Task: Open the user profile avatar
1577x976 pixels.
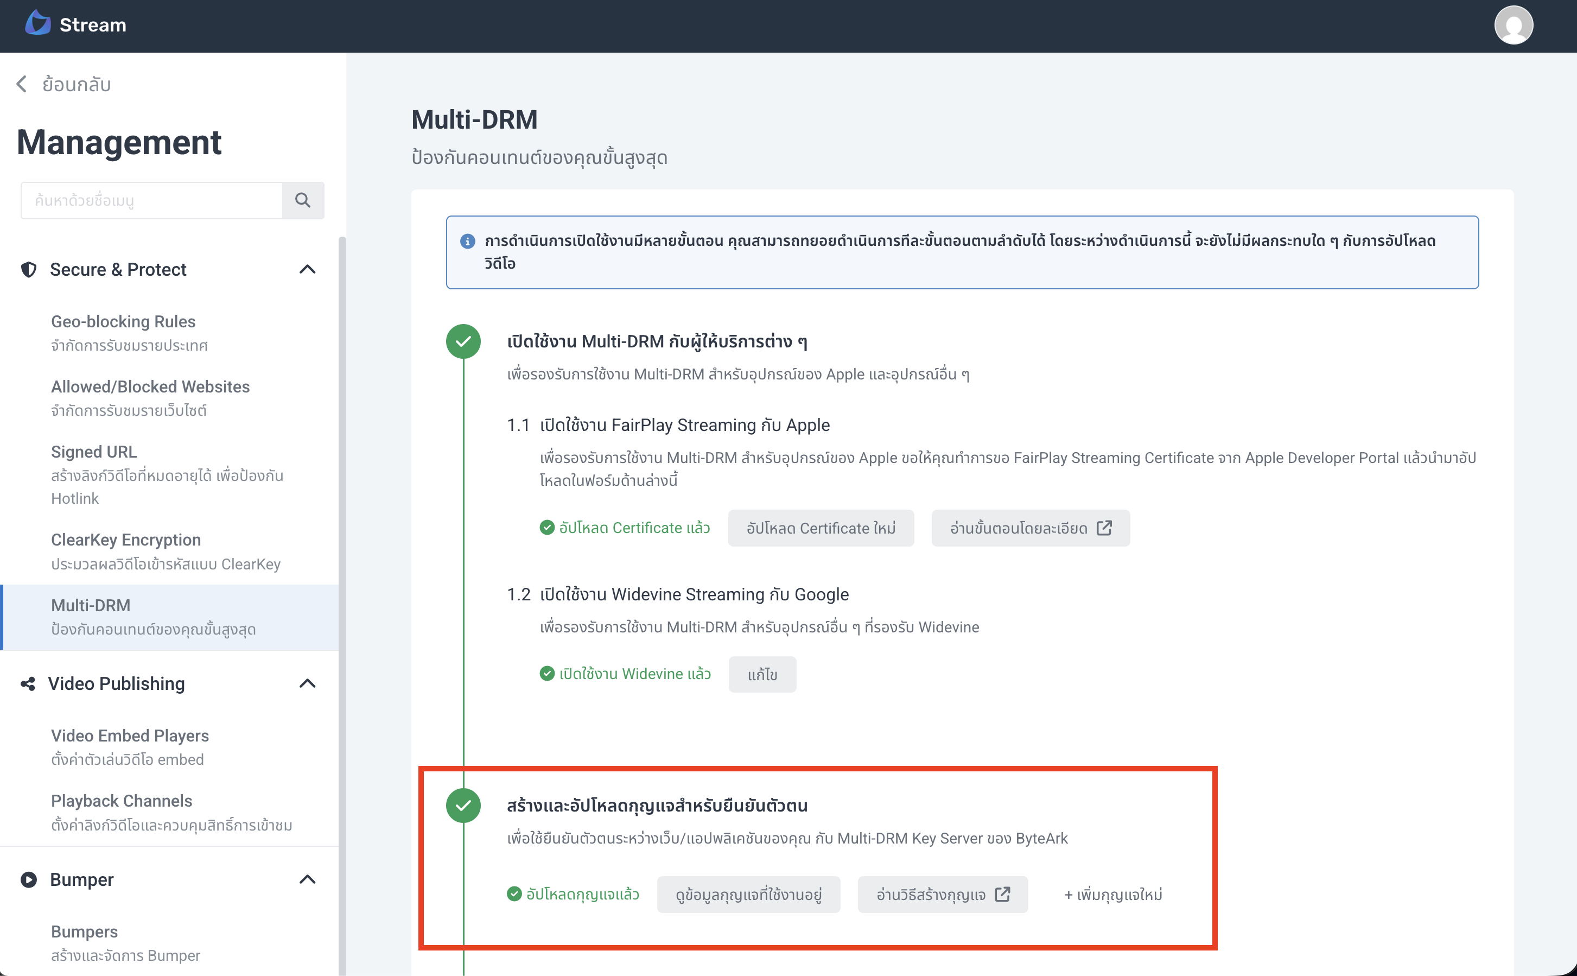Action: click(x=1513, y=25)
